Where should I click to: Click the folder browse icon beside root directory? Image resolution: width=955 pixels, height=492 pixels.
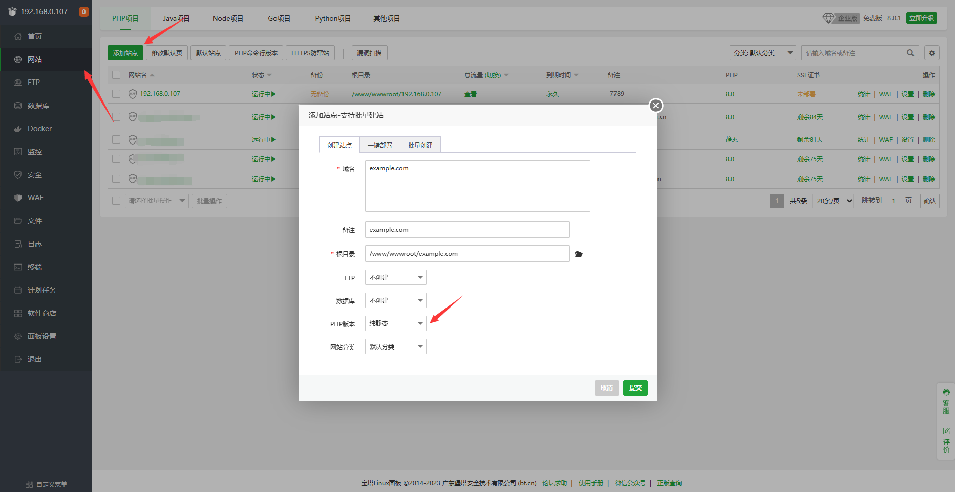click(x=579, y=254)
